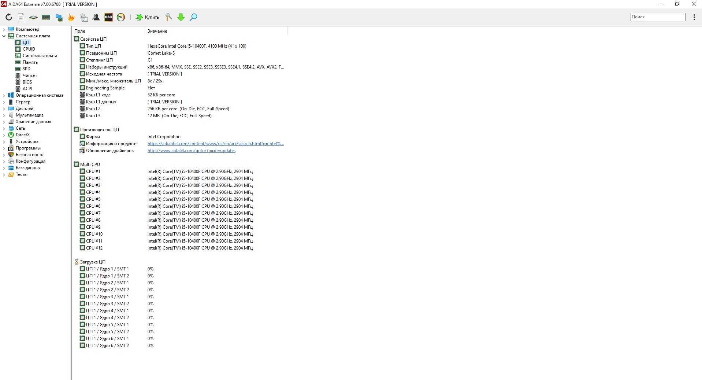
Task: Click the Значение column header
Action: pos(216,31)
